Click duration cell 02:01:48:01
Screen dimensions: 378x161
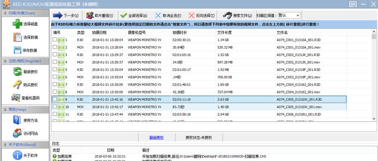coord(181,84)
